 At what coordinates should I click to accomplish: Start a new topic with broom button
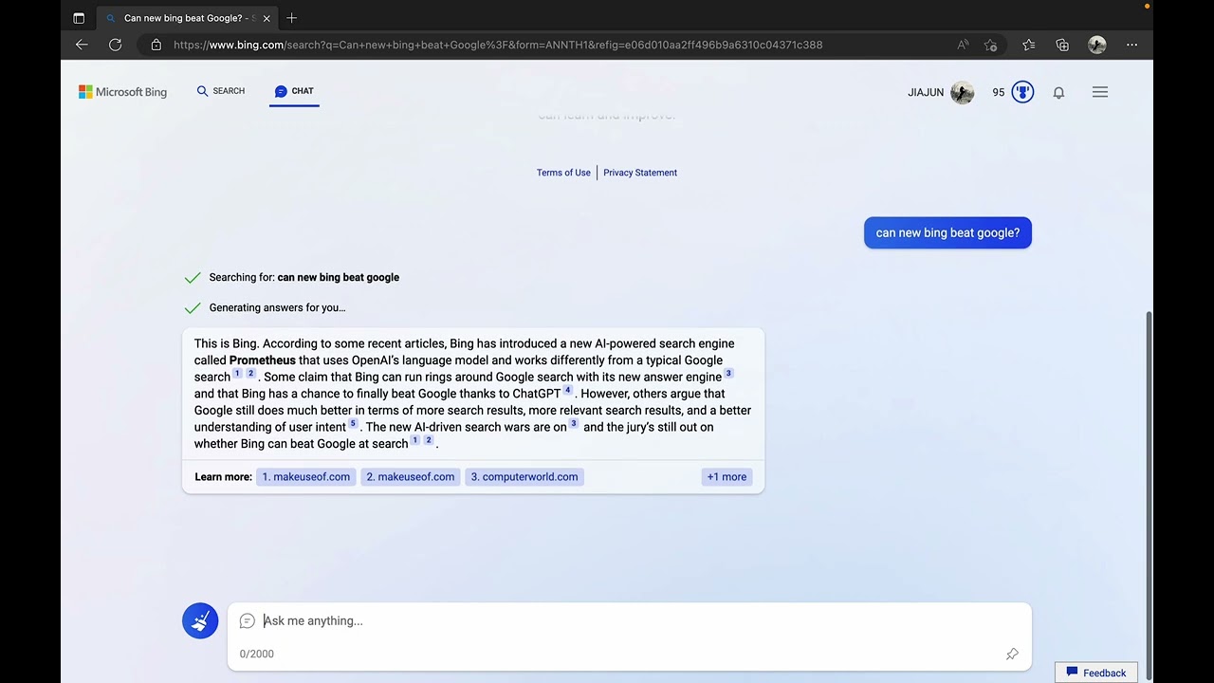[200, 621]
